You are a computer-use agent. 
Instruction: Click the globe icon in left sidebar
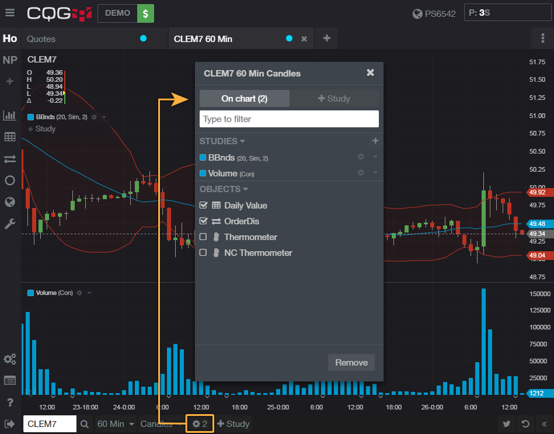point(9,202)
